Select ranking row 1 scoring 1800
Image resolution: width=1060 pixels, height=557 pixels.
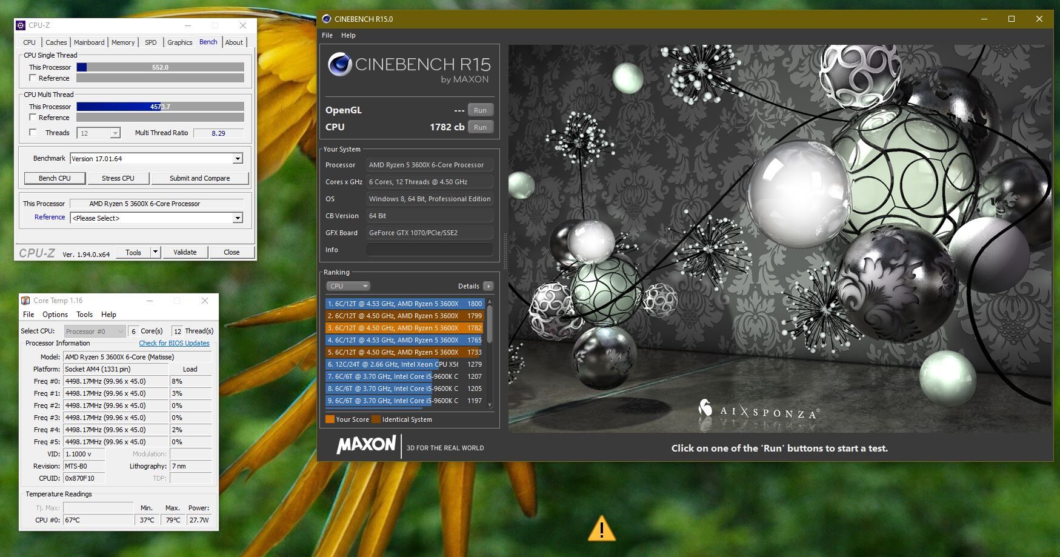pyautogui.click(x=404, y=304)
